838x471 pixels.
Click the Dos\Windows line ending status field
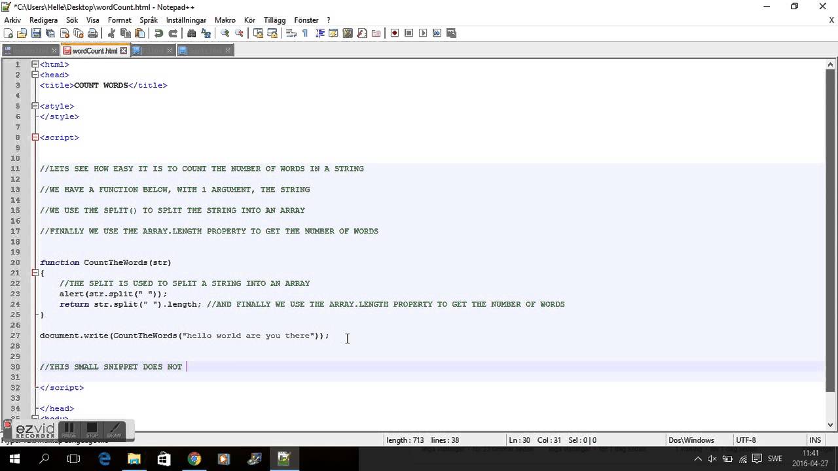point(691,440)
